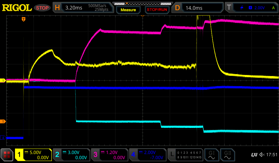Click the GI signal generator icon
The width and height of the screenshot is (279, 163).
[x=211, y=155]
